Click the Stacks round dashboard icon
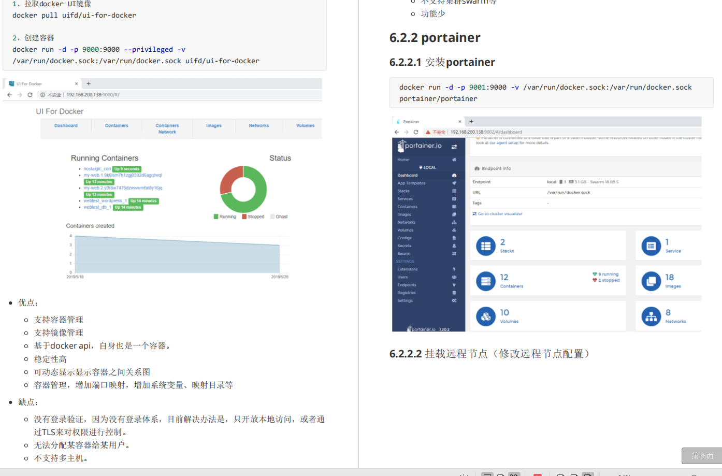 486,246
